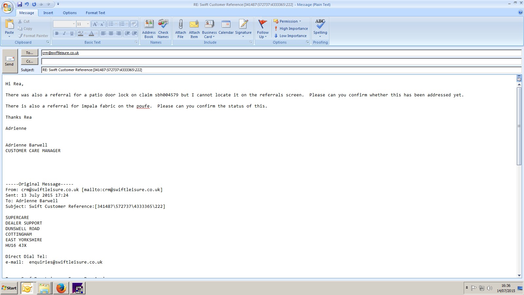The height and width of the screenshot is (295, 524).
Task: Apply the text highlight color
Action: pos(80,33)
